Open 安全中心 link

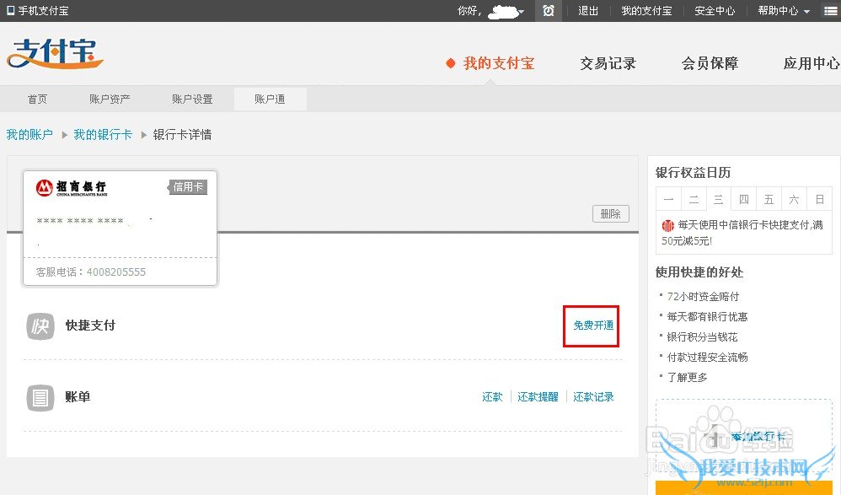tap(715, 11)
